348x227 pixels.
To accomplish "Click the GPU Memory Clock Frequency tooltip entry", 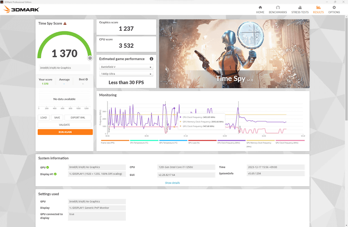I will [x=201, y=122].
